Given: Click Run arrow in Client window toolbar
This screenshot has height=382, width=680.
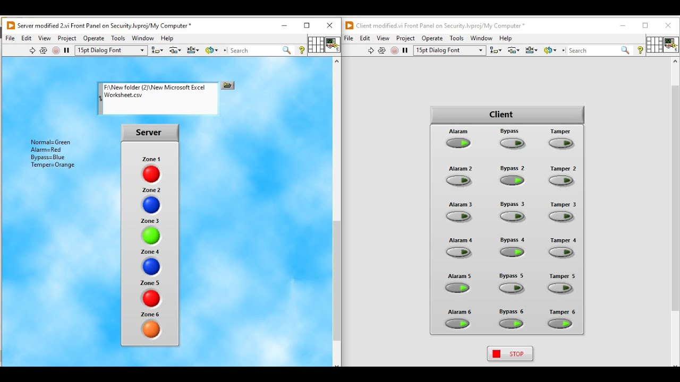Looking at the screenshot, I should (371, 50).
